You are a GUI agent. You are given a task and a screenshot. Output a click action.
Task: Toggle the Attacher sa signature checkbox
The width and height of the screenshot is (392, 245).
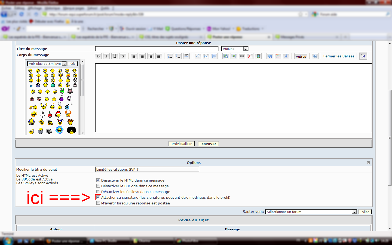pos(98,197)
